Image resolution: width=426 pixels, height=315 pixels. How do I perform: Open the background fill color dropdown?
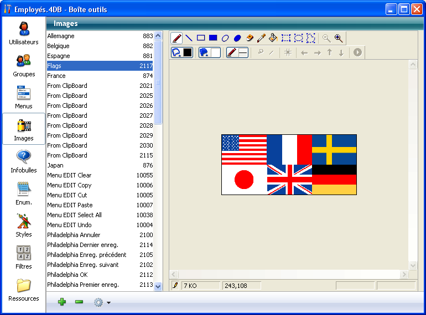[x=209, y=53]
